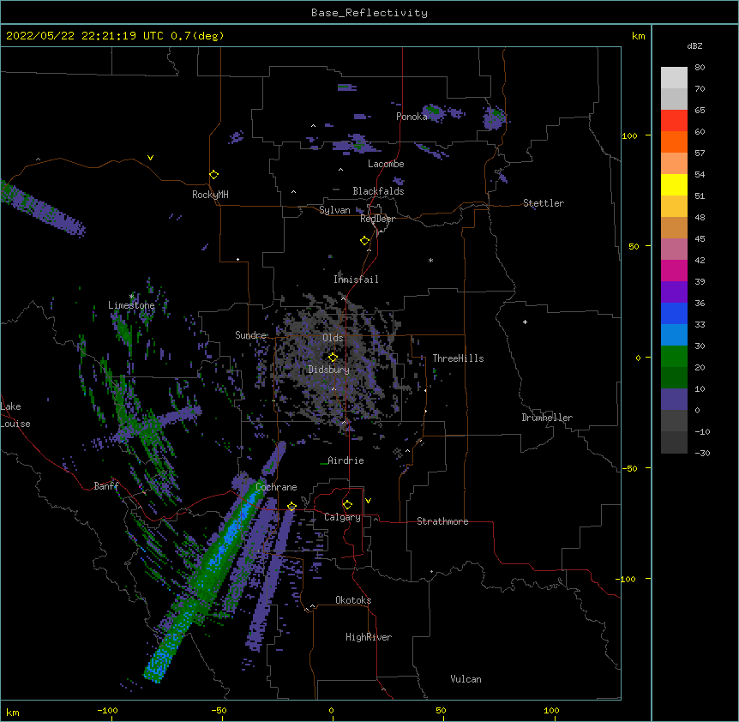The image size is (739, 722).
Task: Click the km unit label at top right
Action: [x=638, y=36]
